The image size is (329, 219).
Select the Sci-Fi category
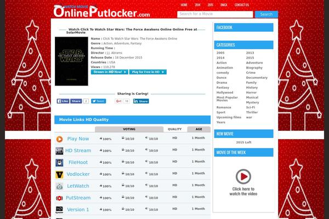click(251, 107)
